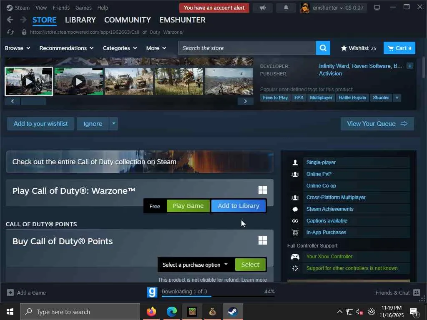Open Select a purchase option dropdown
427x320 pixels.
pyautogui.click(x=195, y=265)
